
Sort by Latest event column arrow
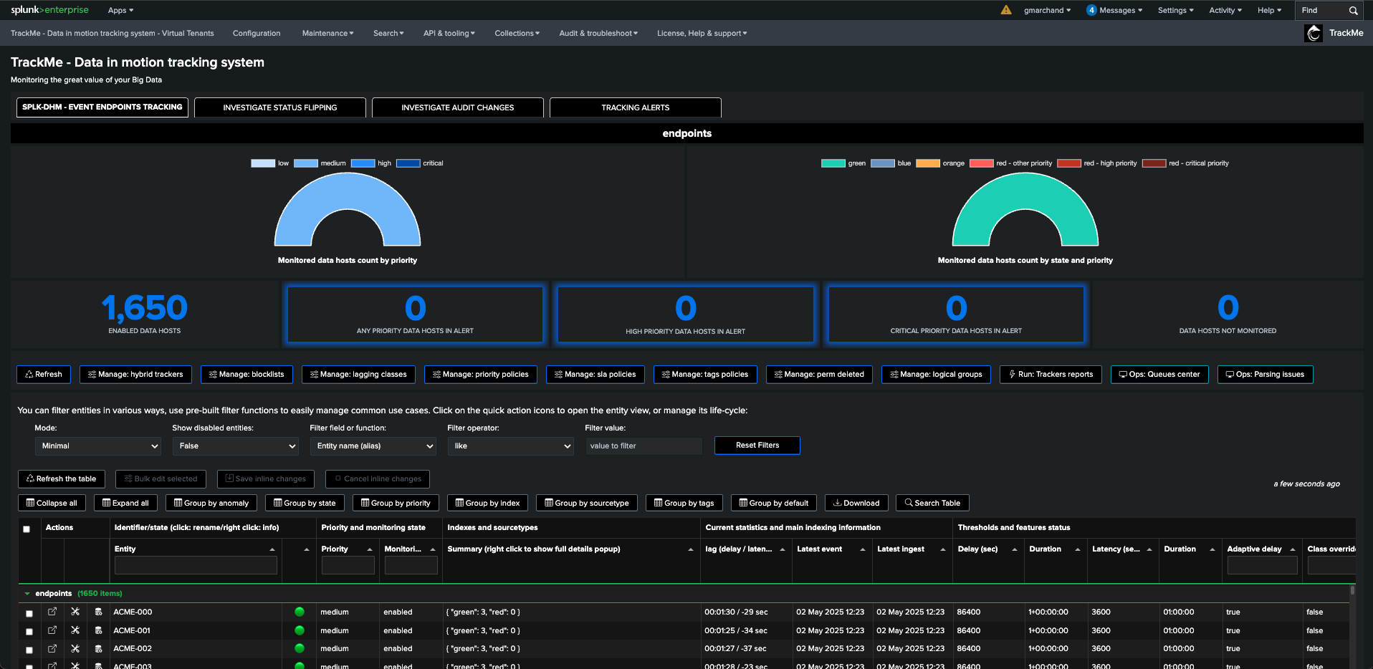[863, 549]
